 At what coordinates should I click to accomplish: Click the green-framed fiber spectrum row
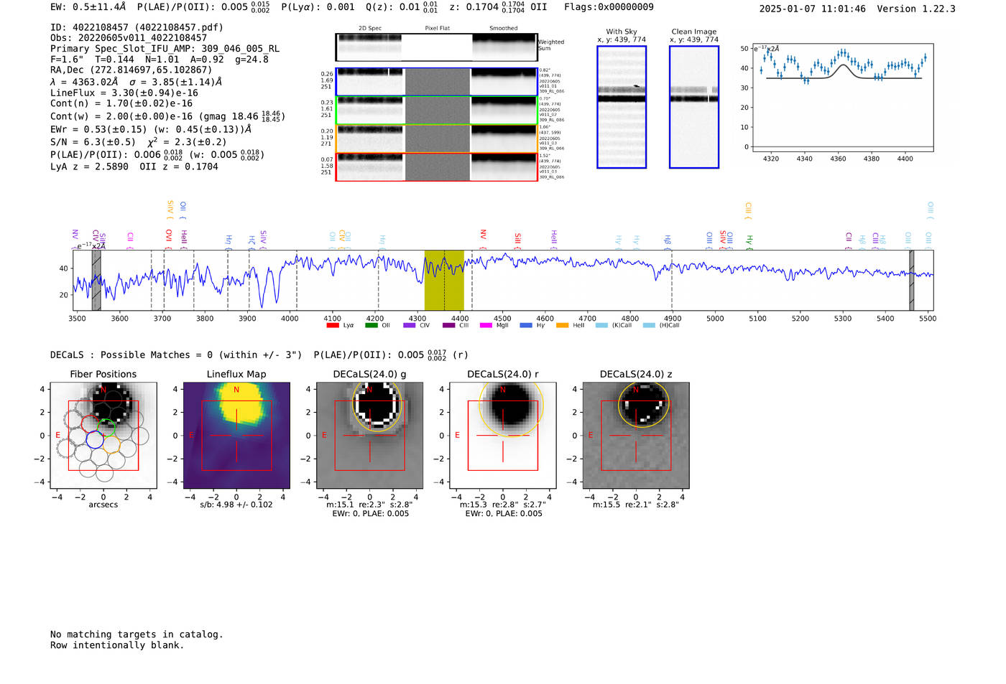436,111
